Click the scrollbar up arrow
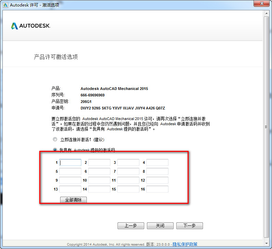This screenshot has height=249, width=272. (267, 13)
